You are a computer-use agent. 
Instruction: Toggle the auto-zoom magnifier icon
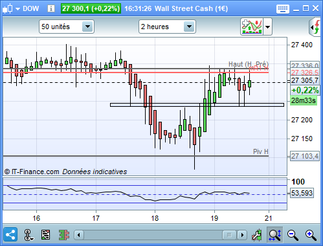point(274,234)
